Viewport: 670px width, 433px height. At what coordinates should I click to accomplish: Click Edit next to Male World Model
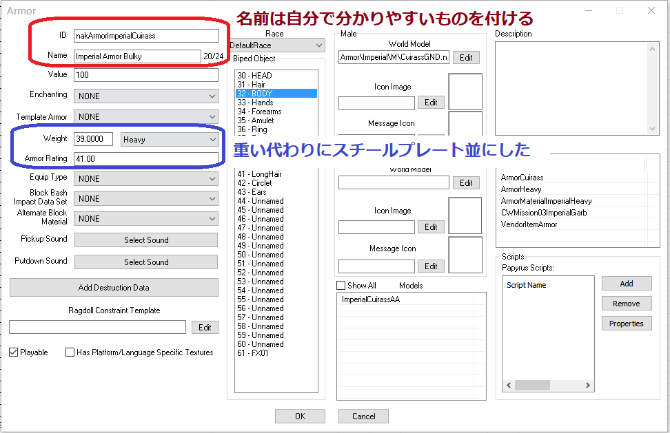(466, 58)
